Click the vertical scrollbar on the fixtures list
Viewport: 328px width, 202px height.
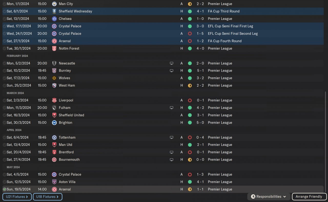pyautogui.click(x=326, y=140)
